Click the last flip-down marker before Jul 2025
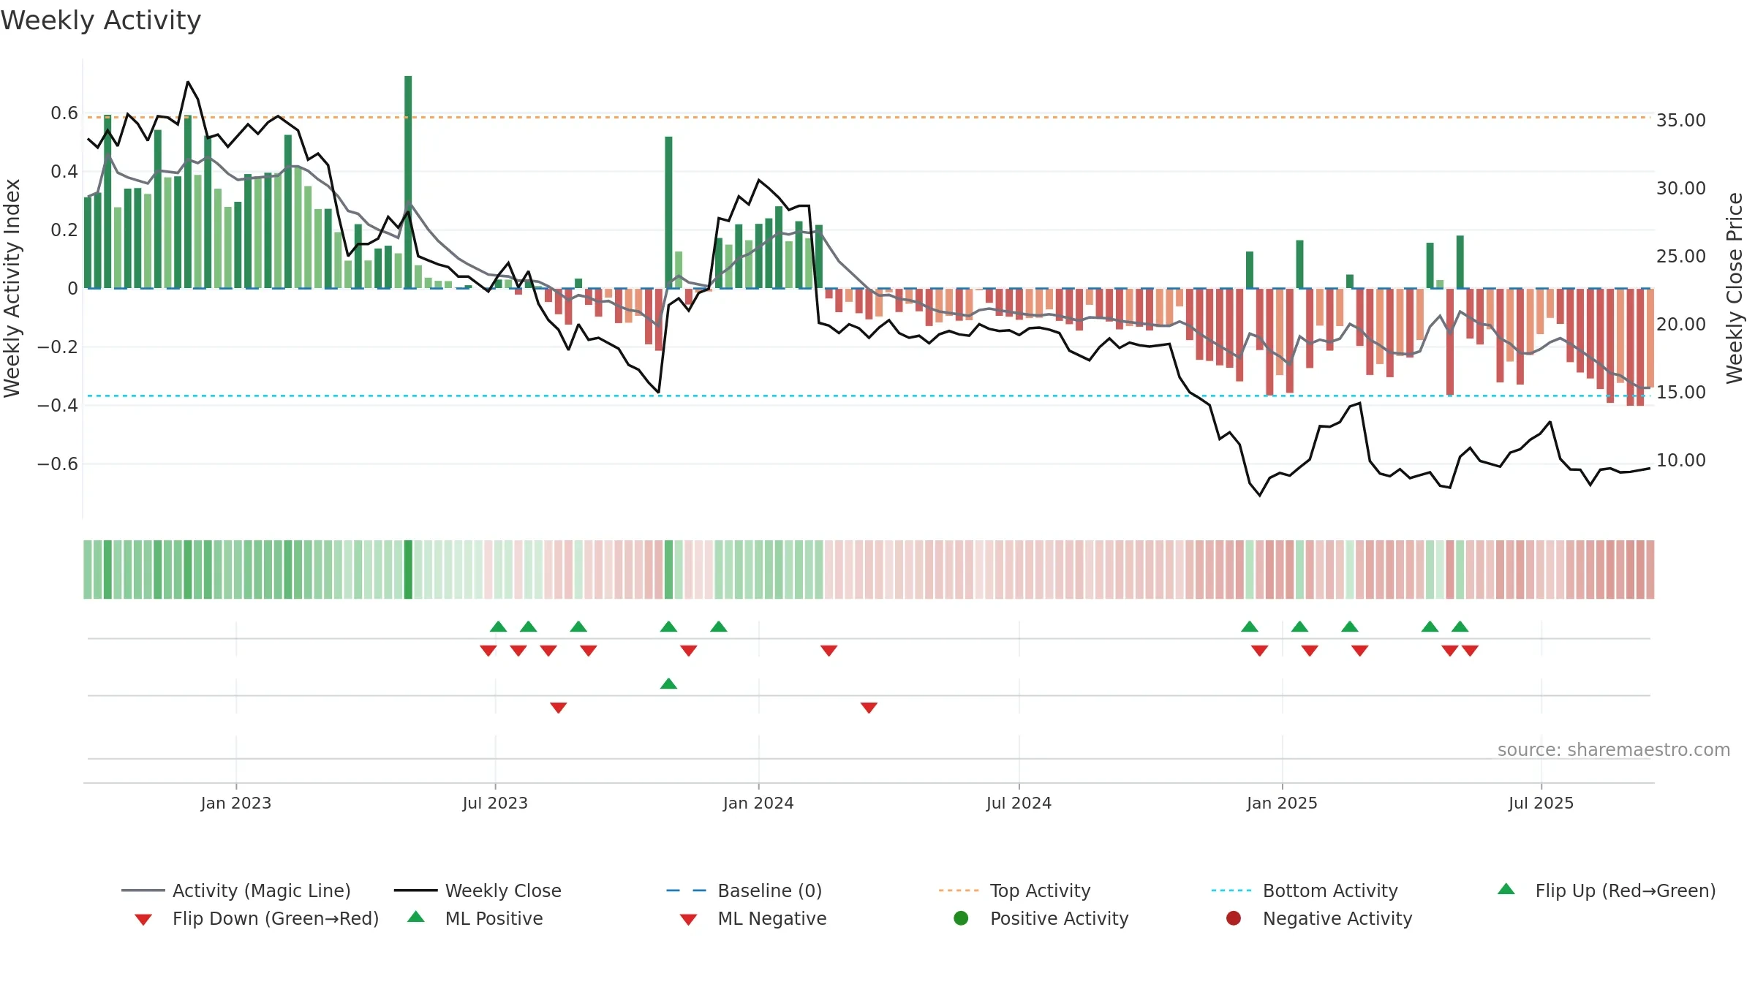Screen dimensions: 1755x987 [x=1470, y=651]
